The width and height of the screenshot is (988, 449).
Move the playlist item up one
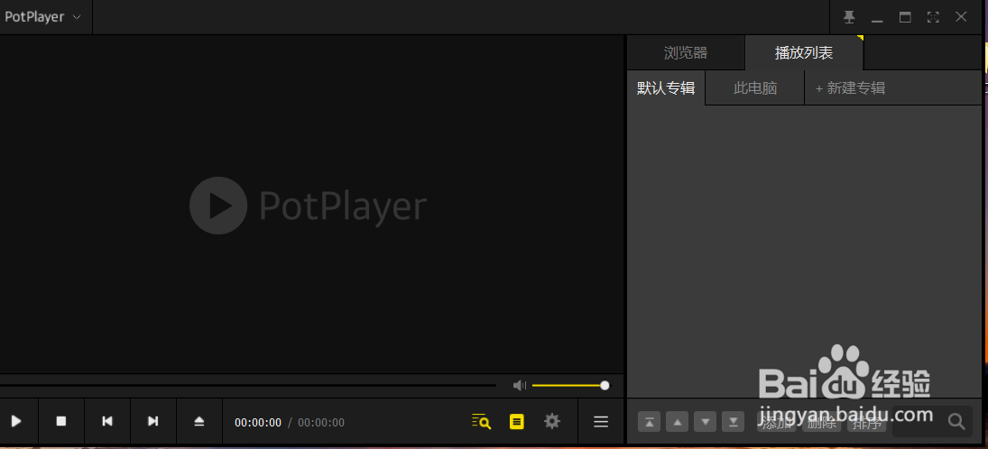tap(678, 422)
